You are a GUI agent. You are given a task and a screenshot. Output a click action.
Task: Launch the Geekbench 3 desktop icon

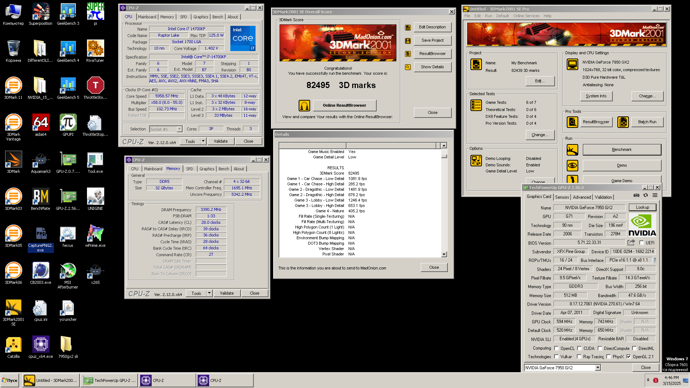68,14
